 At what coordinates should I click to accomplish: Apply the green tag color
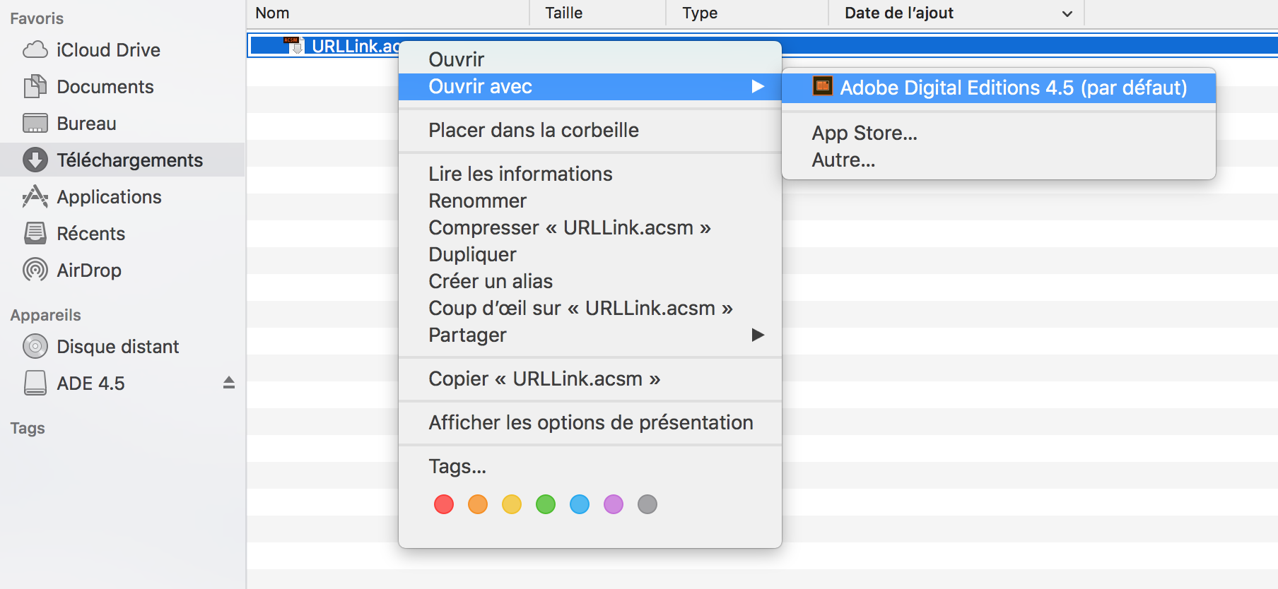(546, 504)
